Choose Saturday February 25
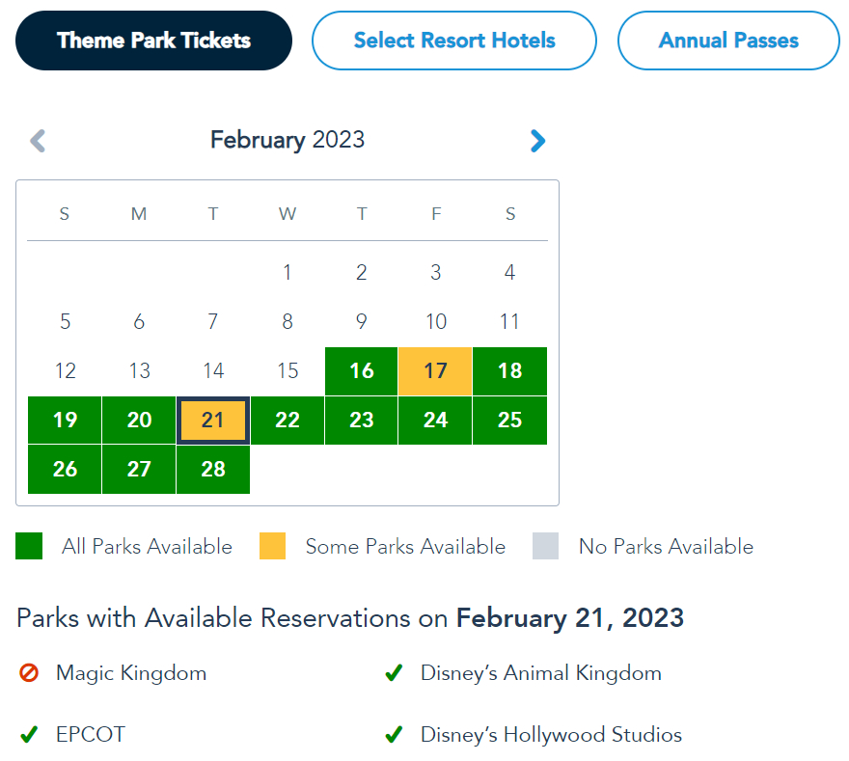 510,421
